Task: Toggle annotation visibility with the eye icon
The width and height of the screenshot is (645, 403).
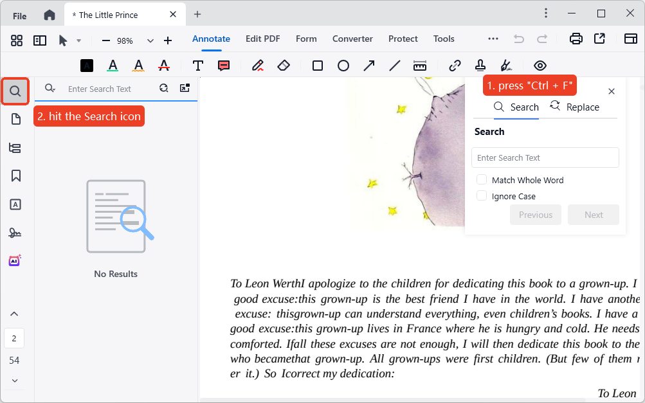Action: [540, 65]
